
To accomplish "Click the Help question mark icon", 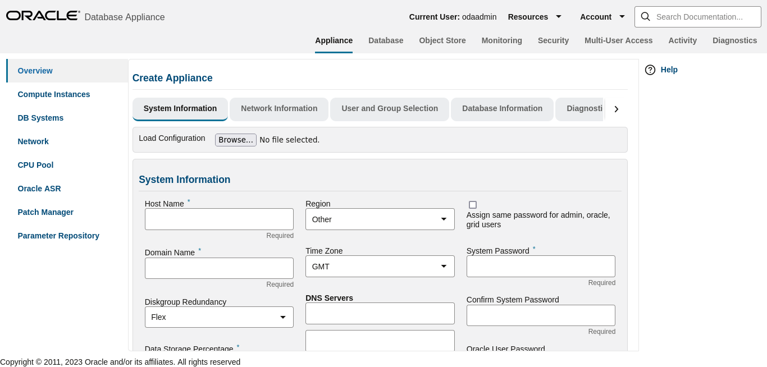I will pyautogui.click(x=650, y=70).
